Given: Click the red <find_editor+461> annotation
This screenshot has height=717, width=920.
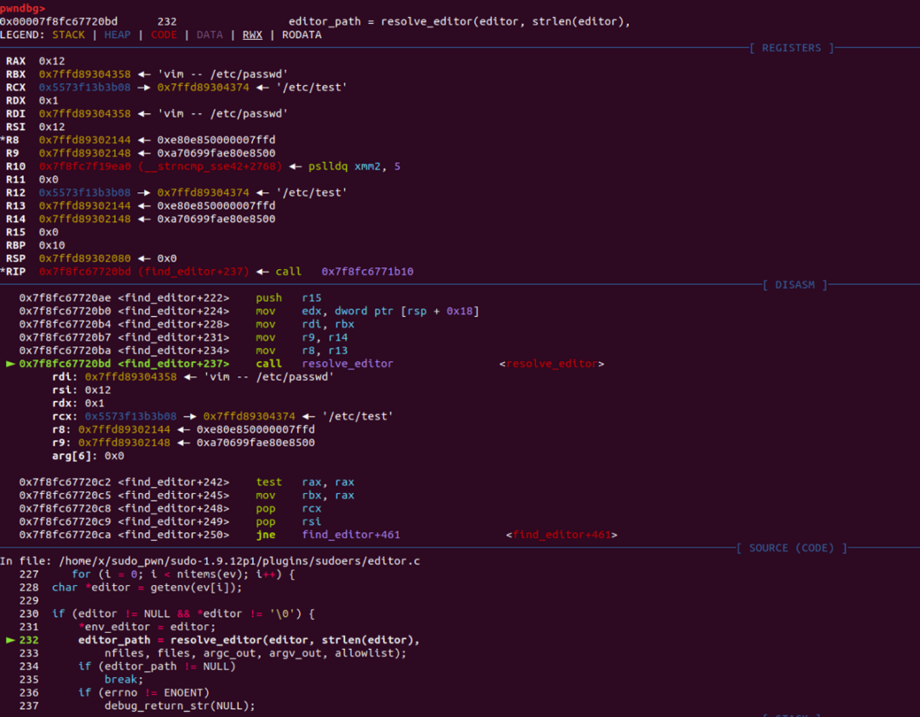Looking at the screenshot, I should [561, 535].
